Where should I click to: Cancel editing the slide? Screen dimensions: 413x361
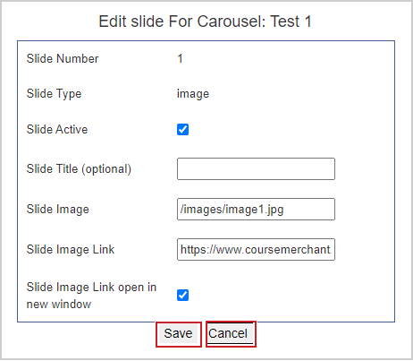pos(230,334)
